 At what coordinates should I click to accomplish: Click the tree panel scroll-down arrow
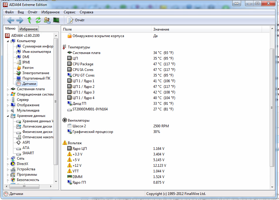pos(56,182)
